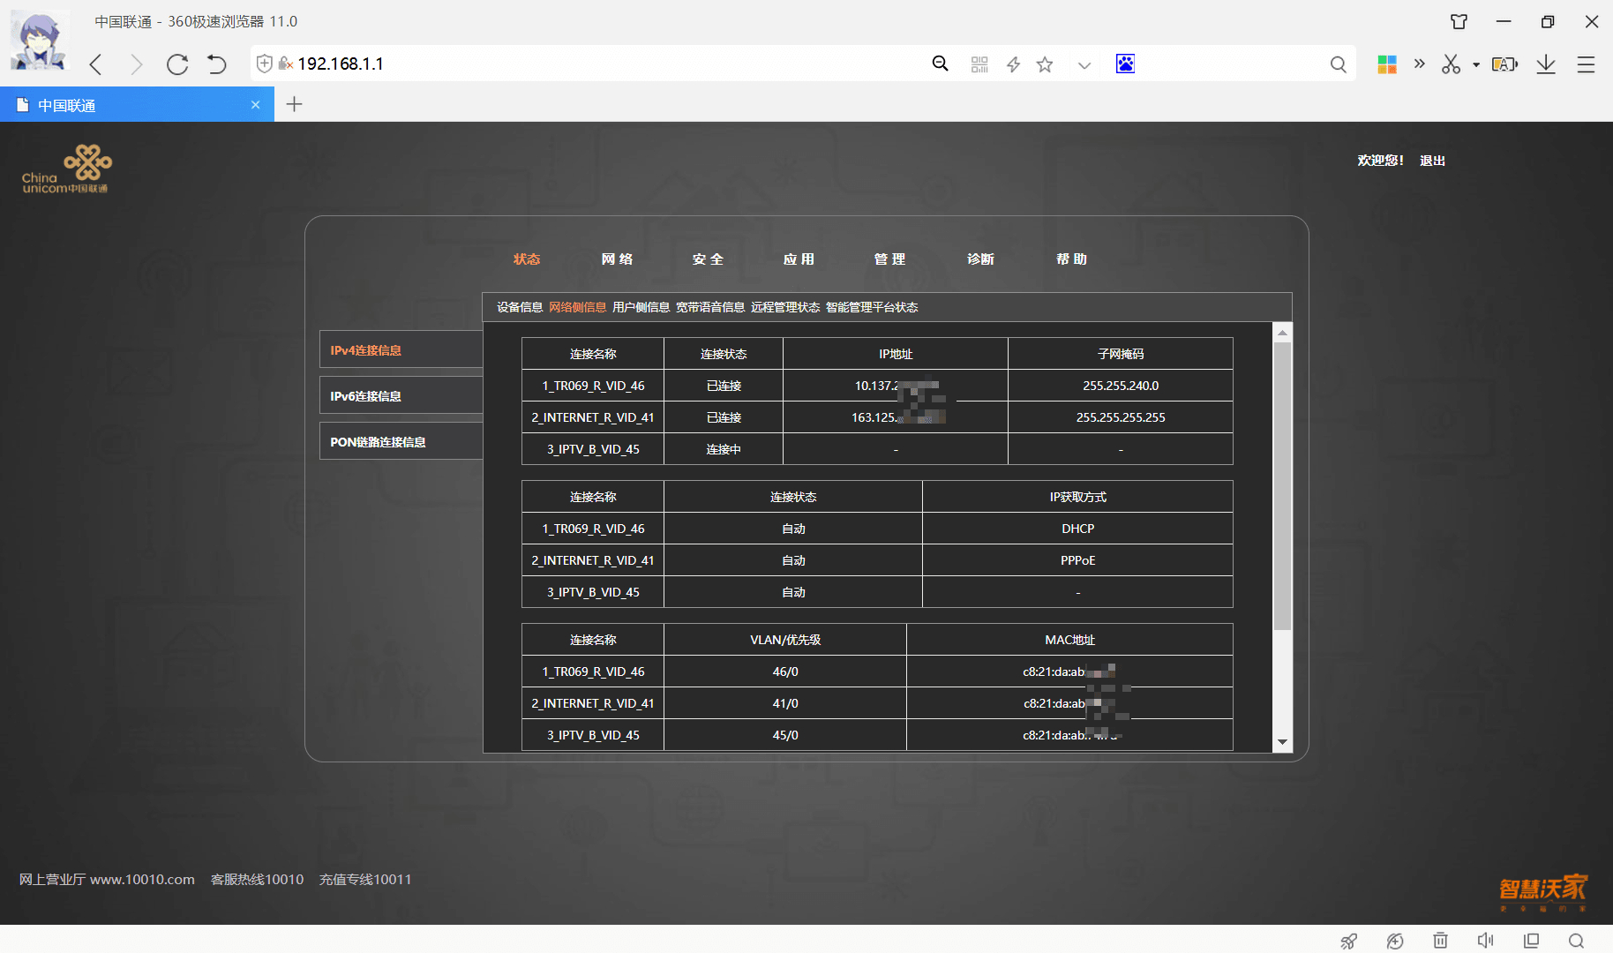Open the downloads icon in toolbar
The image size is (1613, 953).
coord(1546,64)
